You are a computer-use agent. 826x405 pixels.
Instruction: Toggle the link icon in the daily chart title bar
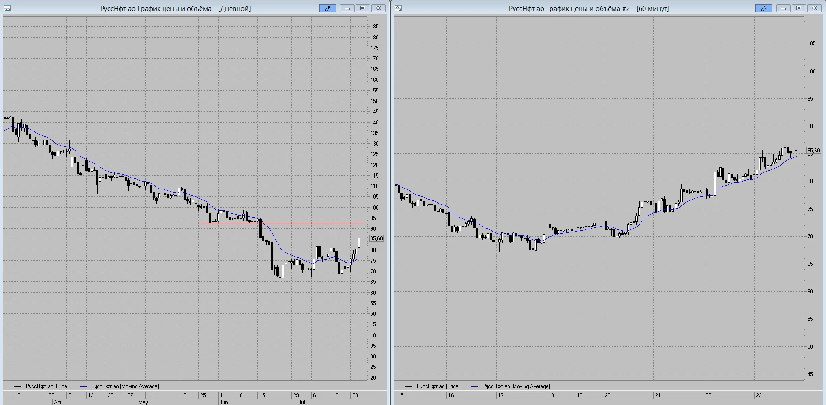(328, 8)
